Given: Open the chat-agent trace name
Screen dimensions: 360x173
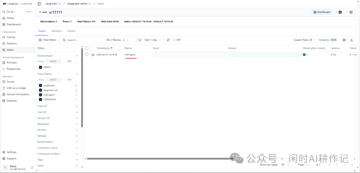Looking at the screenshot, I should click(x=130, y=55).
